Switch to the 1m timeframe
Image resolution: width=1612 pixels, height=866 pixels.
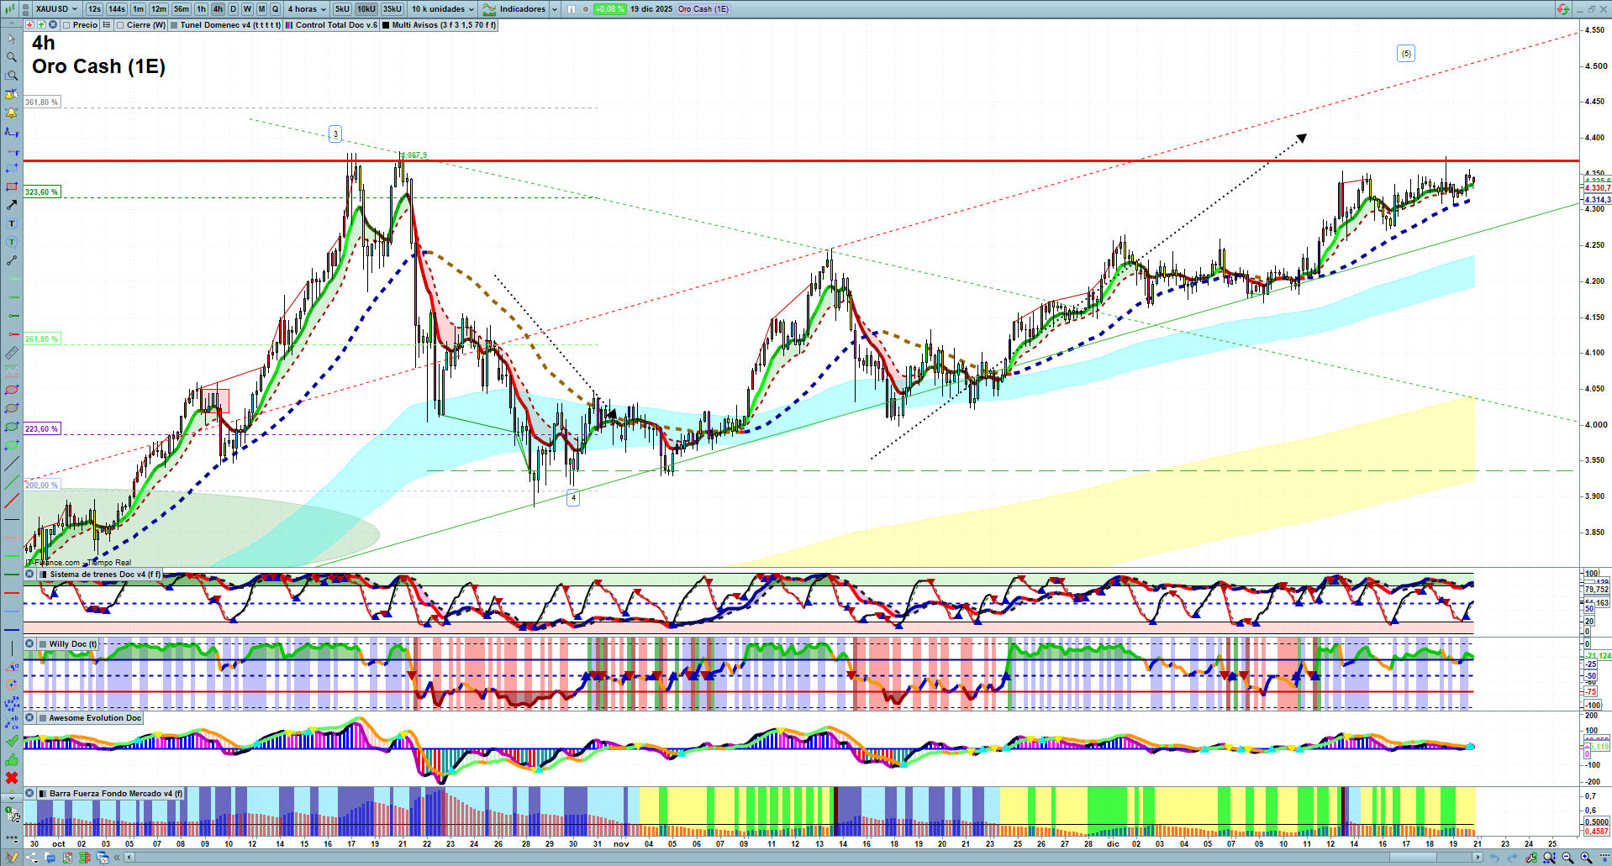point(138,9)
